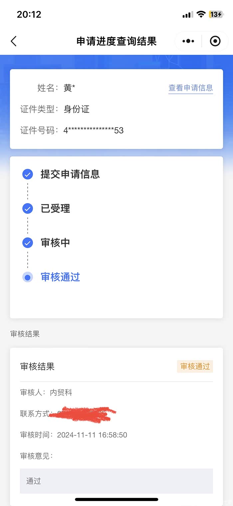Tap the 审核时间 timestamp 2024-11-11 16:58:50

coord(92,435)
